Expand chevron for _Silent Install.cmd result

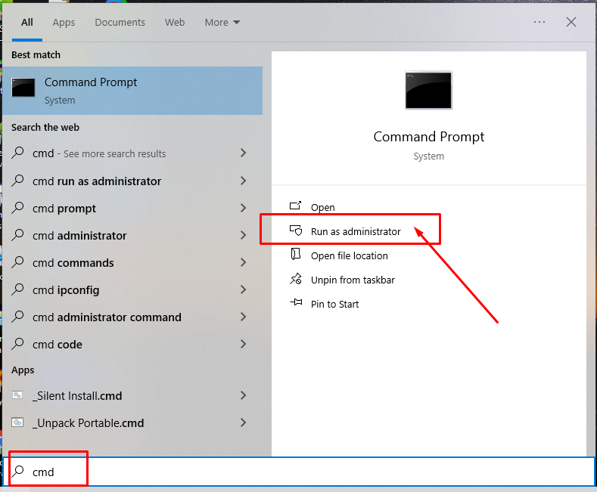click(243, 396)
